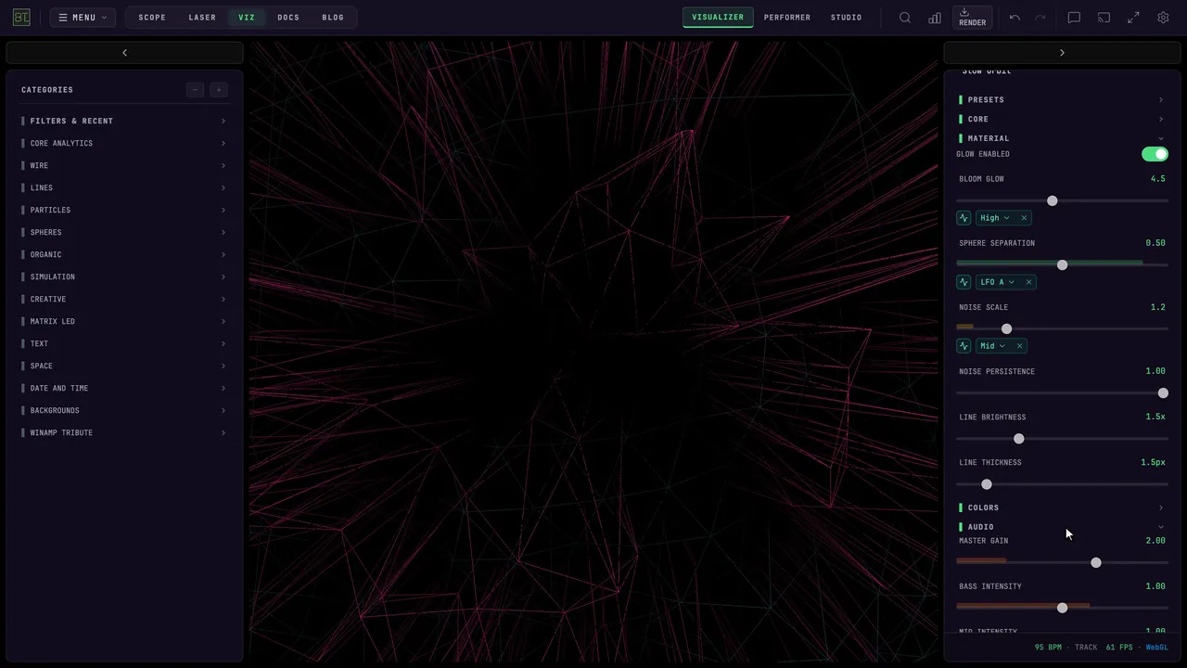Image resolution: width=1187 pixels, height=668 pixels.
Task: Adjust the Sphere Separation slider
Action: click(x=1062, y=264)
